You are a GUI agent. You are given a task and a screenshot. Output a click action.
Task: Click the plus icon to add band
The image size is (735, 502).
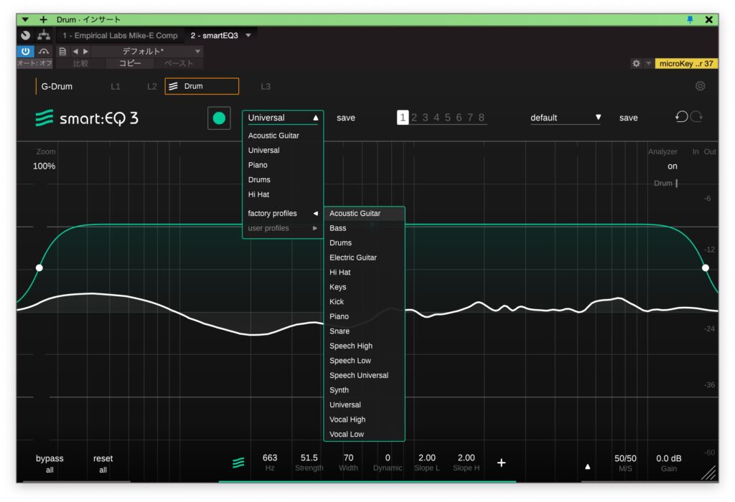pos(501,463)
